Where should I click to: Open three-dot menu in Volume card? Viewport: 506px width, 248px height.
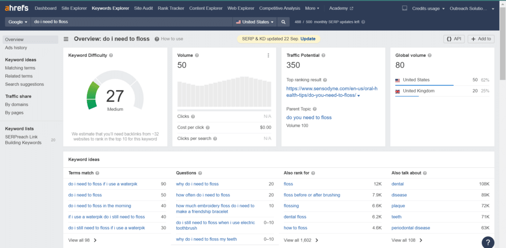[268, 55]
